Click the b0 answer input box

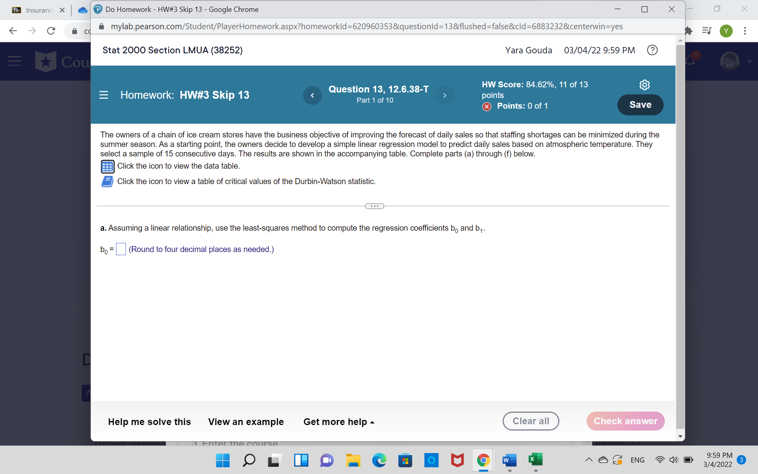[x=121, y=249]
